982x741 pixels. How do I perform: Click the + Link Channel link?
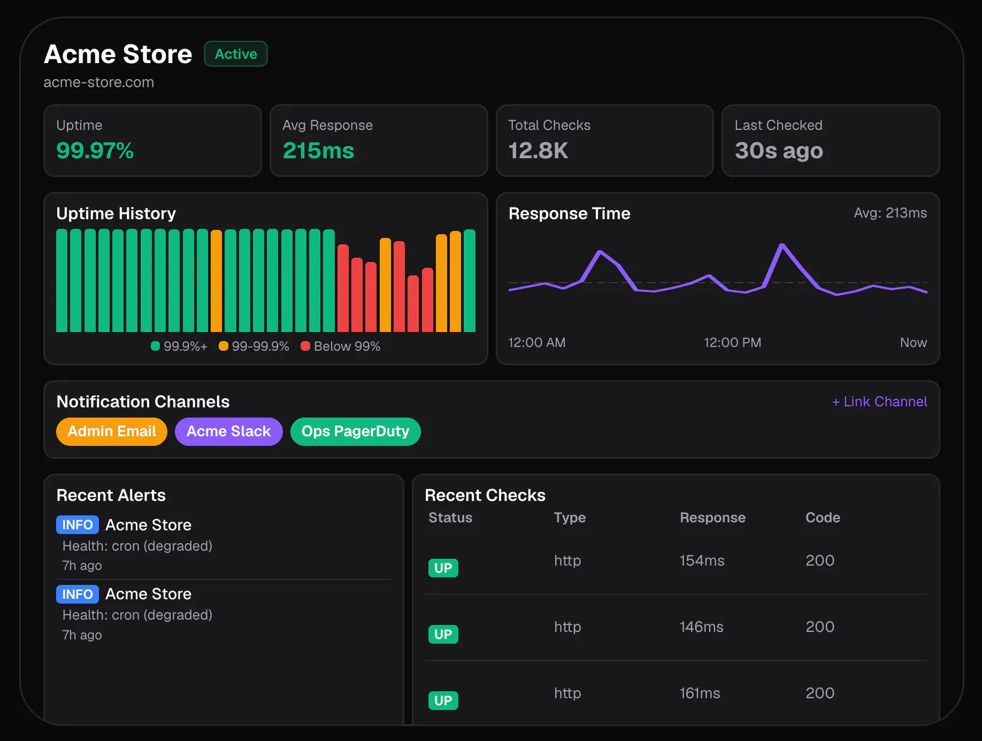tap(879, 402)
